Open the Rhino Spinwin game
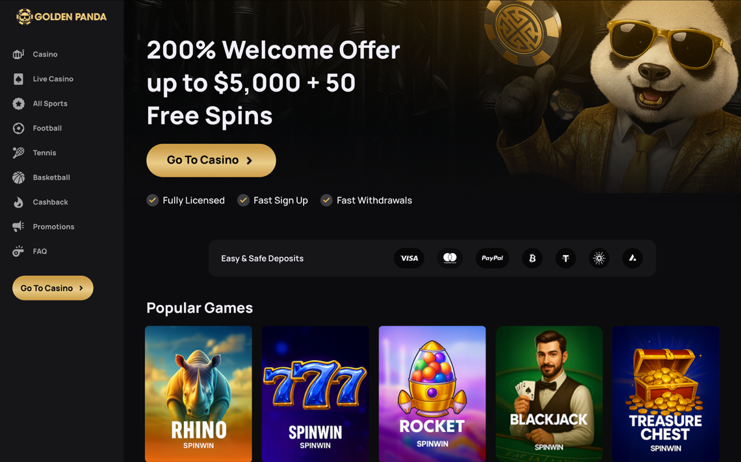The image size is (741, 462). [198, 394]
